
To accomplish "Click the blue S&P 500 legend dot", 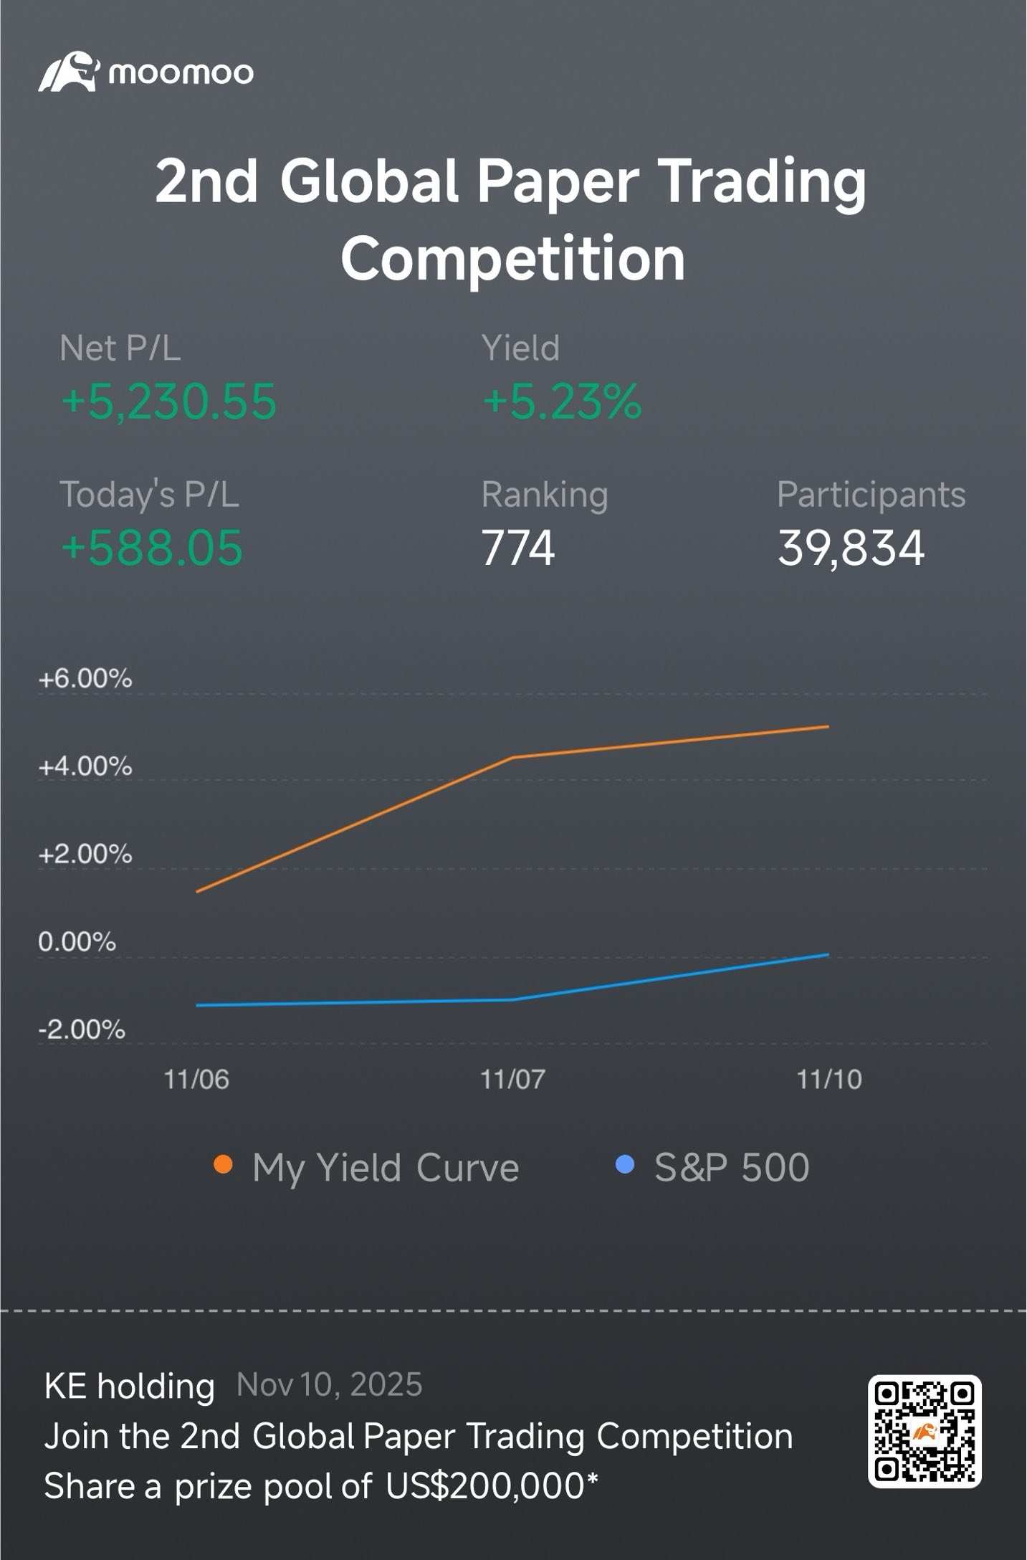I will [x=625, y=1165].
